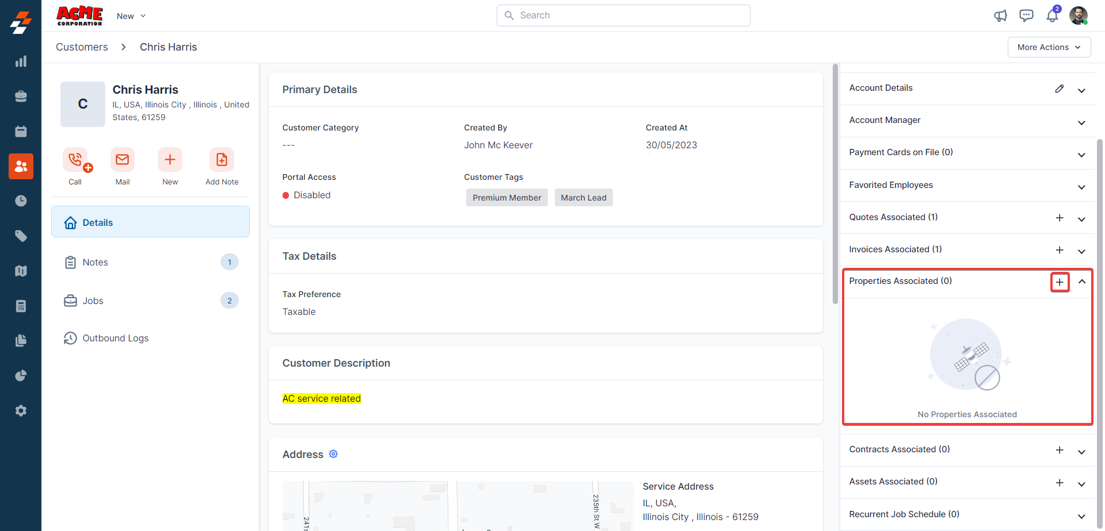Open the announcements megaphone icon

coord(1000,16)
